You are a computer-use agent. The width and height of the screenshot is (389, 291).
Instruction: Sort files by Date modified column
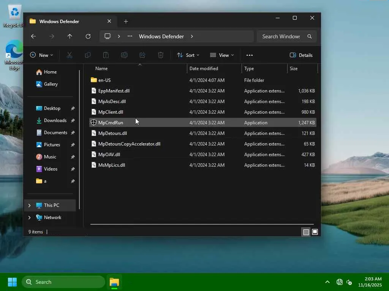point(204,69)
